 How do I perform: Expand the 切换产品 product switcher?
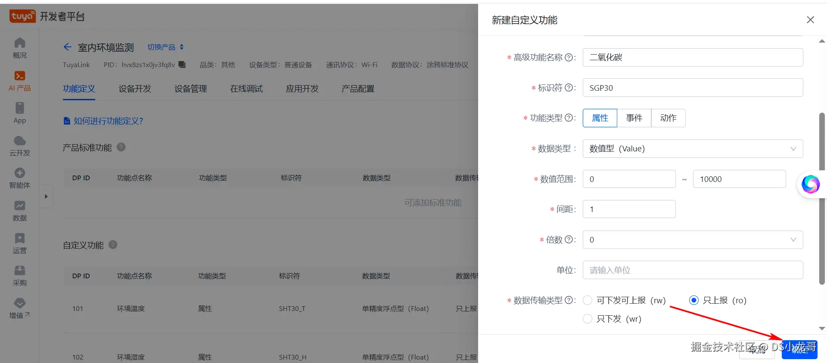(165, 47)
